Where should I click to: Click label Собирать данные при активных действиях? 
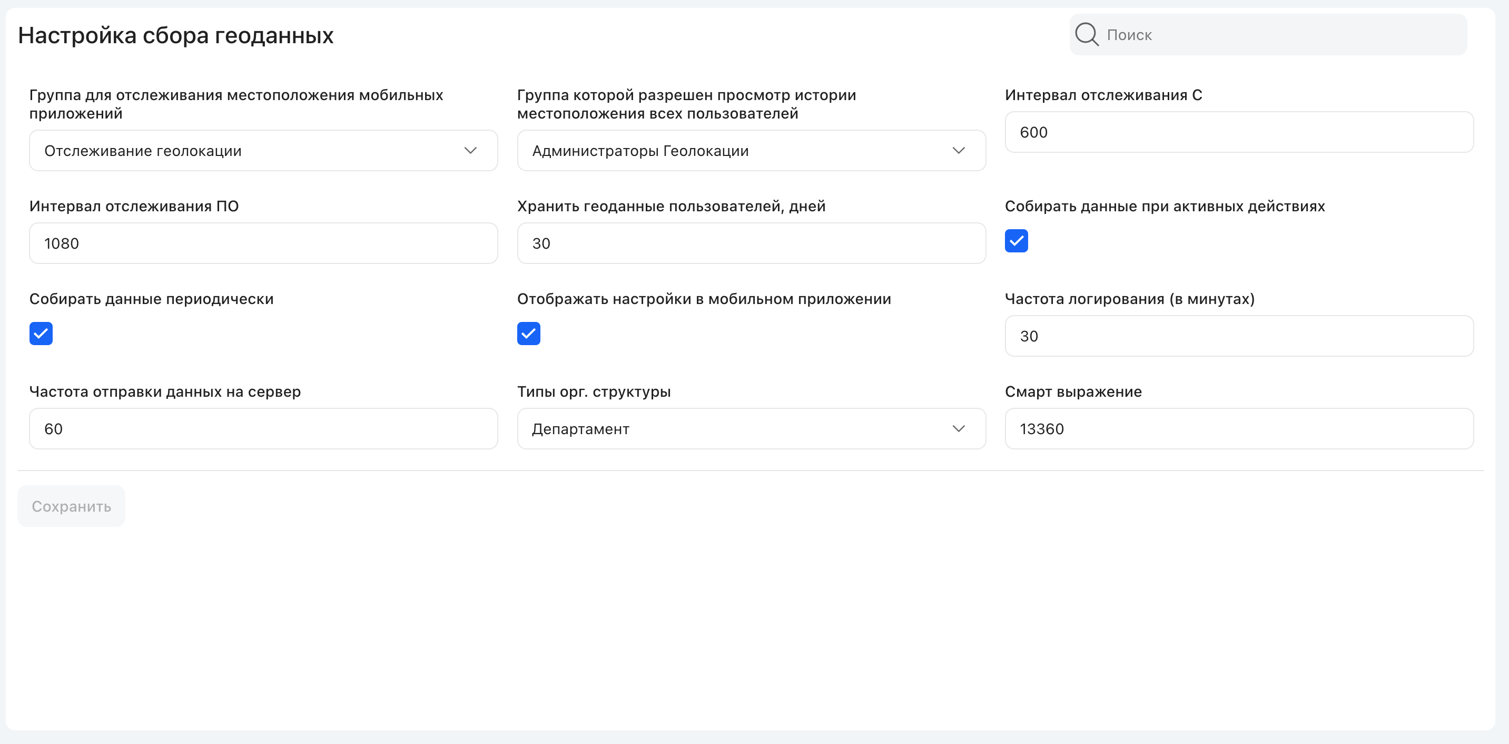1165,206
